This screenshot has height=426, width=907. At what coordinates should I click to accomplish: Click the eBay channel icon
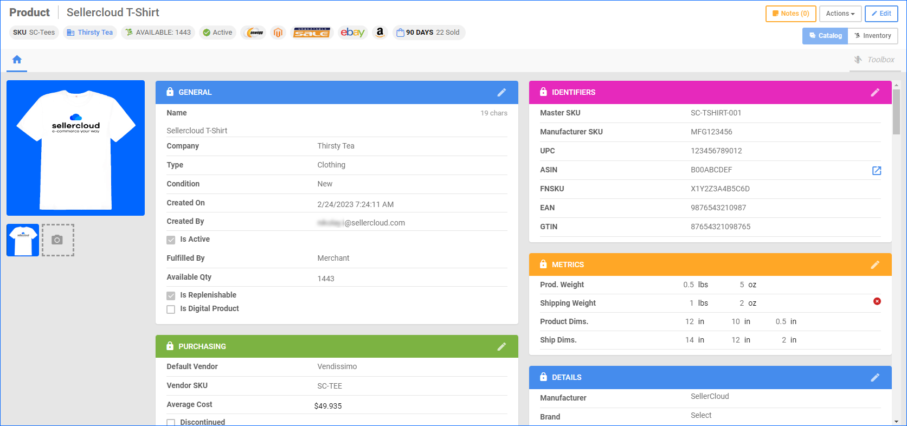(x=352, y=33)
